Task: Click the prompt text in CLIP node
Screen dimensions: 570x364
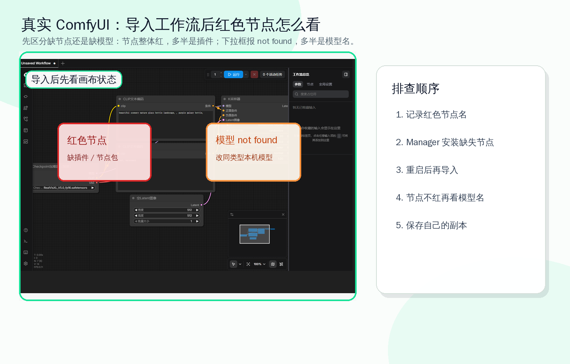Action: [161, 113]
